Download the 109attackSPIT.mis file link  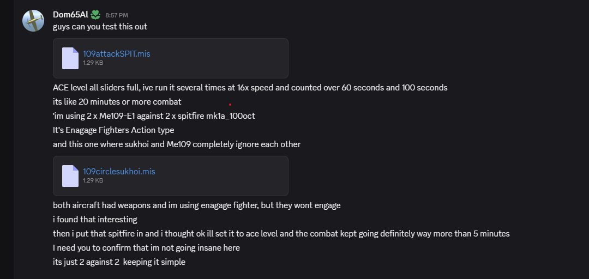point(116,54)
